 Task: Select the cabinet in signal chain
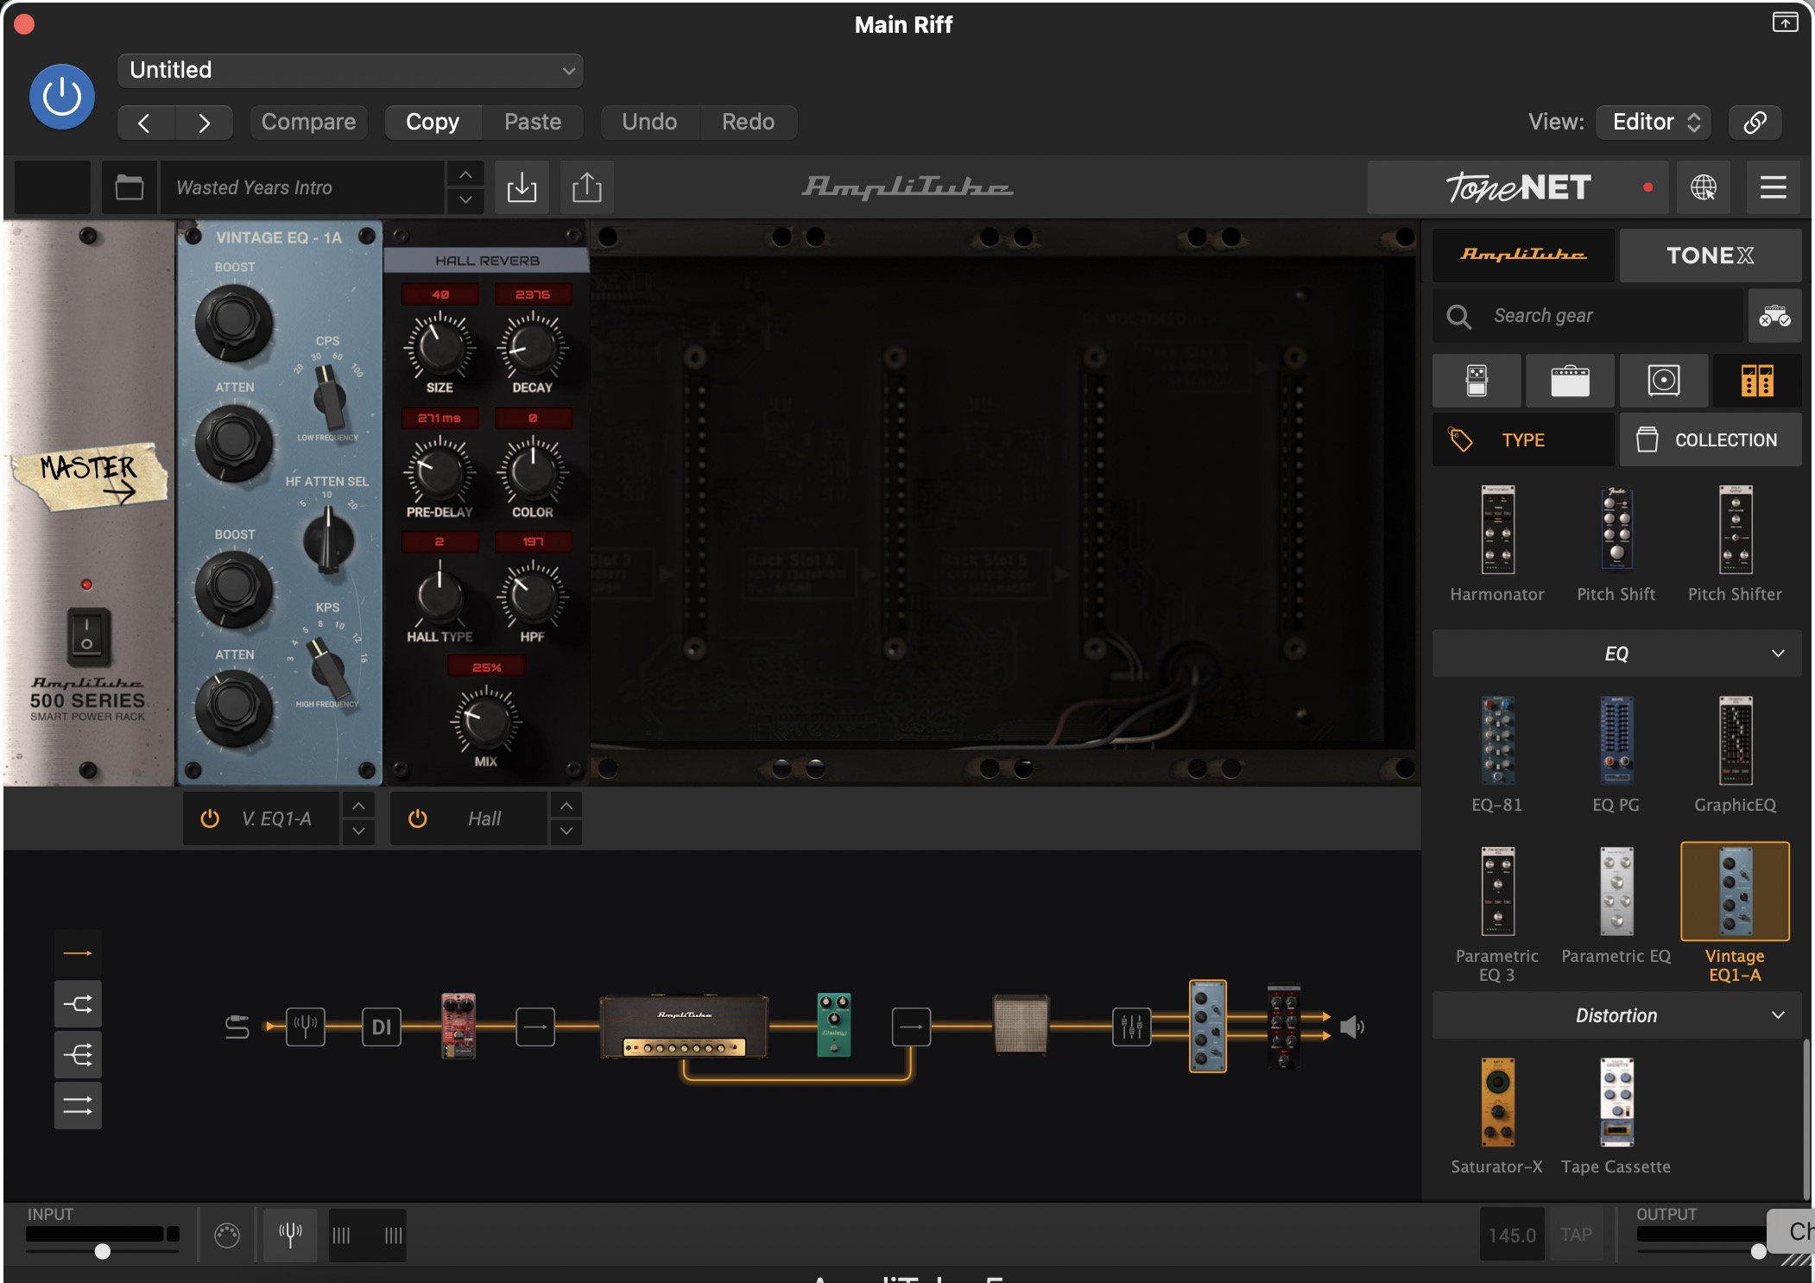point(1021,1025)
